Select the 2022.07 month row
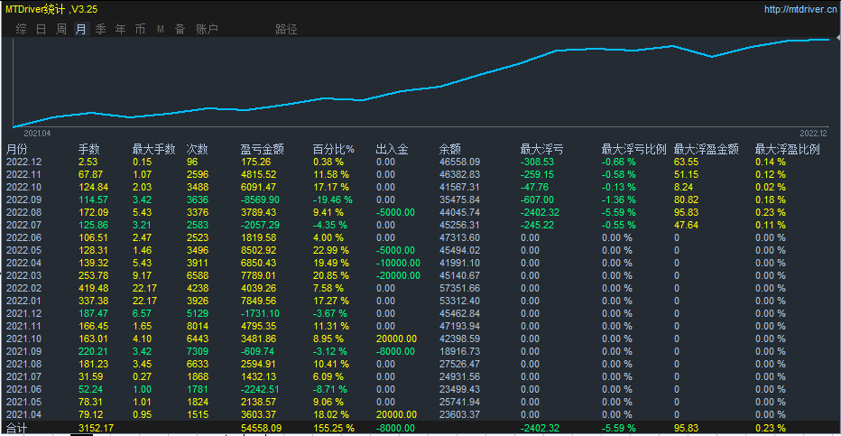The image size is (841, 436). click(x=420, y=225)
